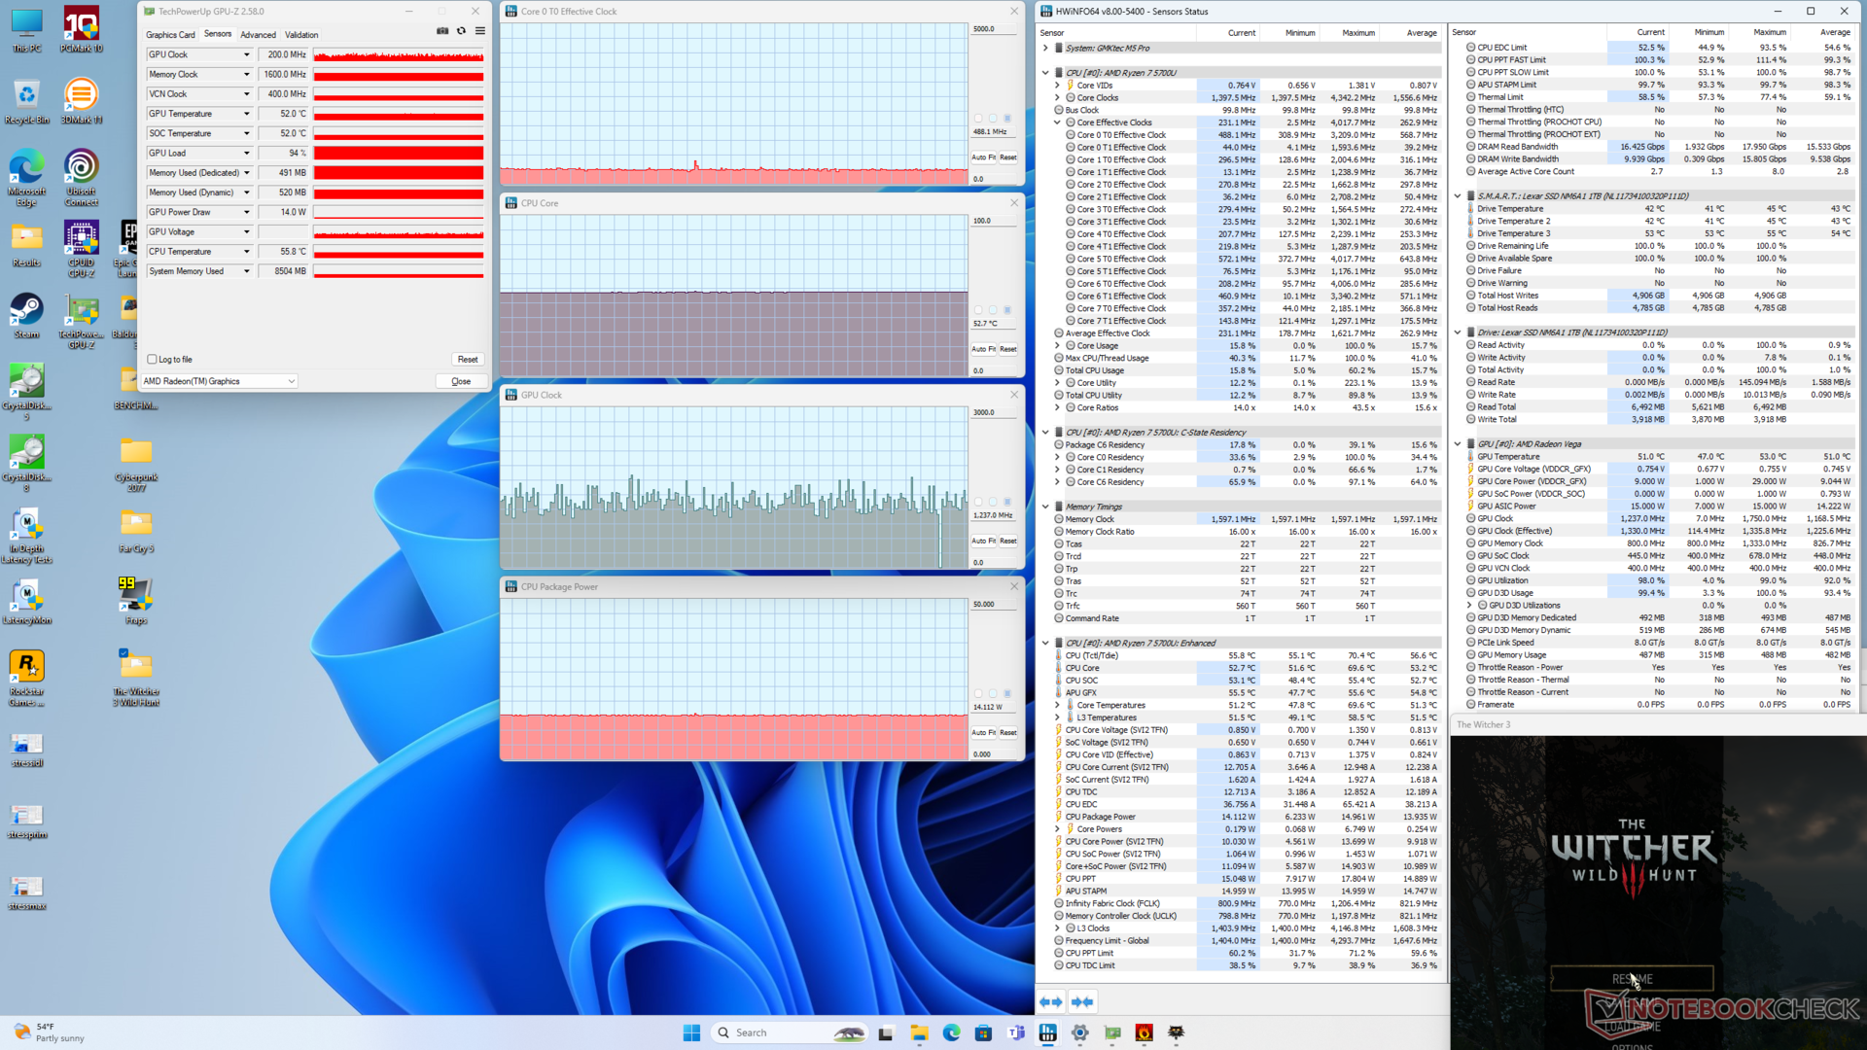The height and width of the screenshot is (1050, 1867).
Task: Expand GPU D3D Utilizations row
Action: point(1469,605)
